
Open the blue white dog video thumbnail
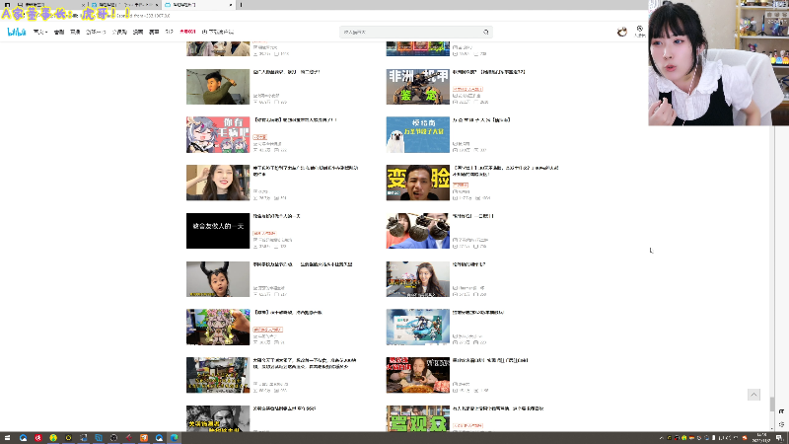click(417, 134)
